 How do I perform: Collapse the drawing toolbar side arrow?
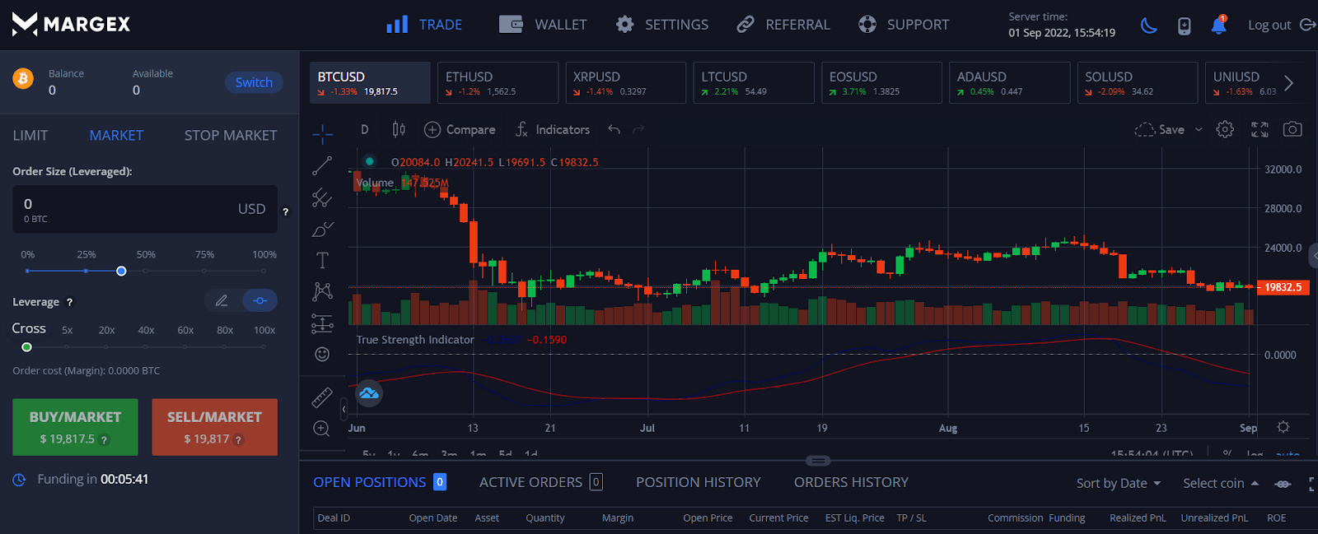(344, 408)
